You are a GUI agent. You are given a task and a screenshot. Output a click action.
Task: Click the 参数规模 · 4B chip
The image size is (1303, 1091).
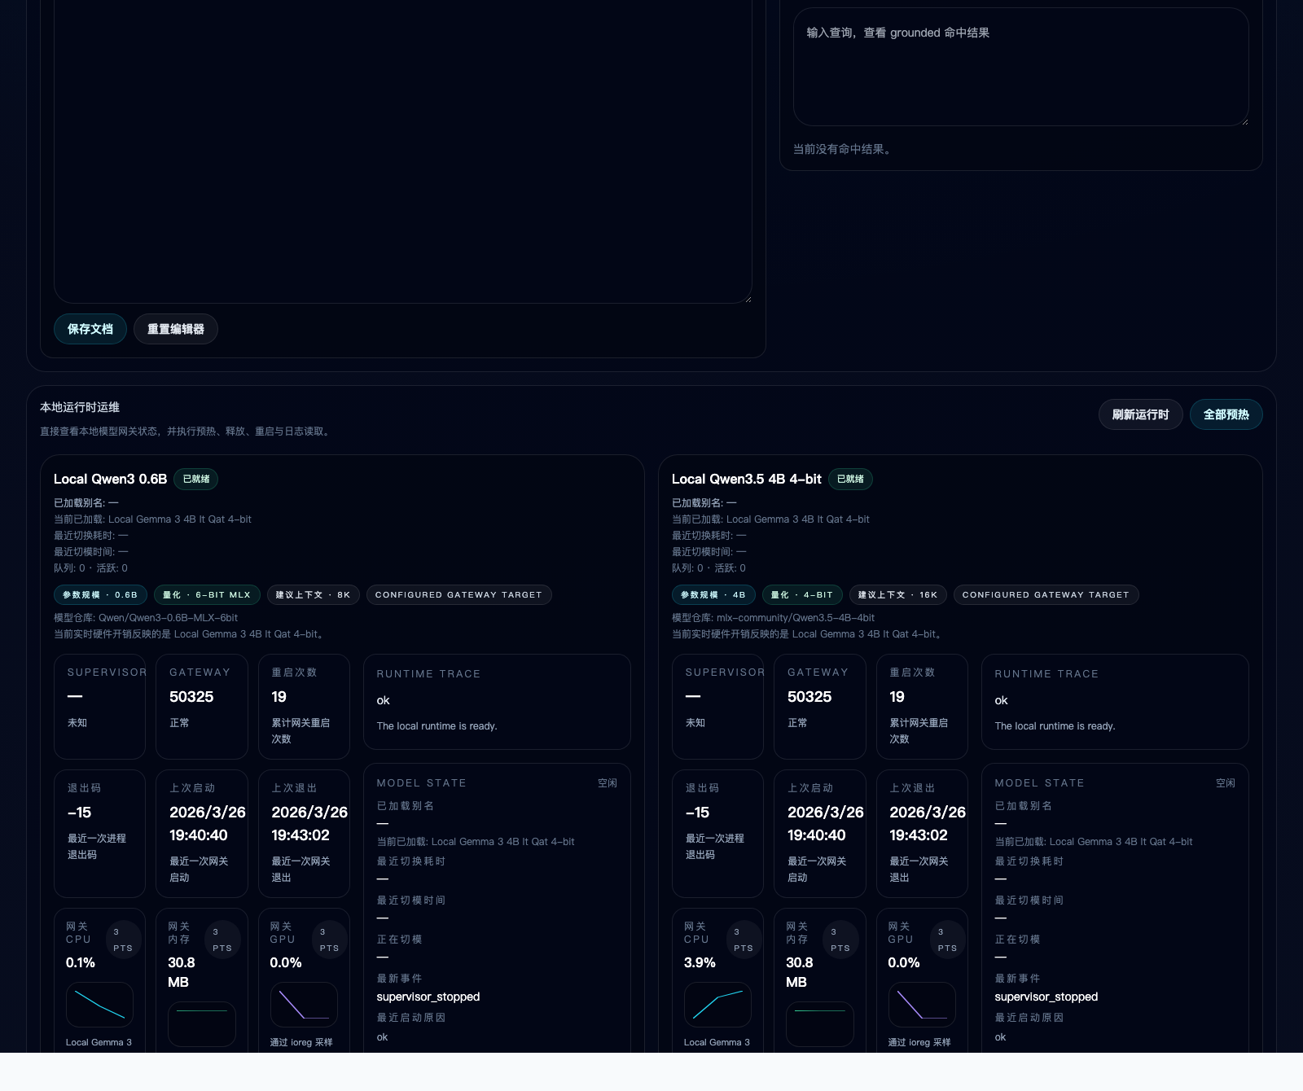[713, 594]
